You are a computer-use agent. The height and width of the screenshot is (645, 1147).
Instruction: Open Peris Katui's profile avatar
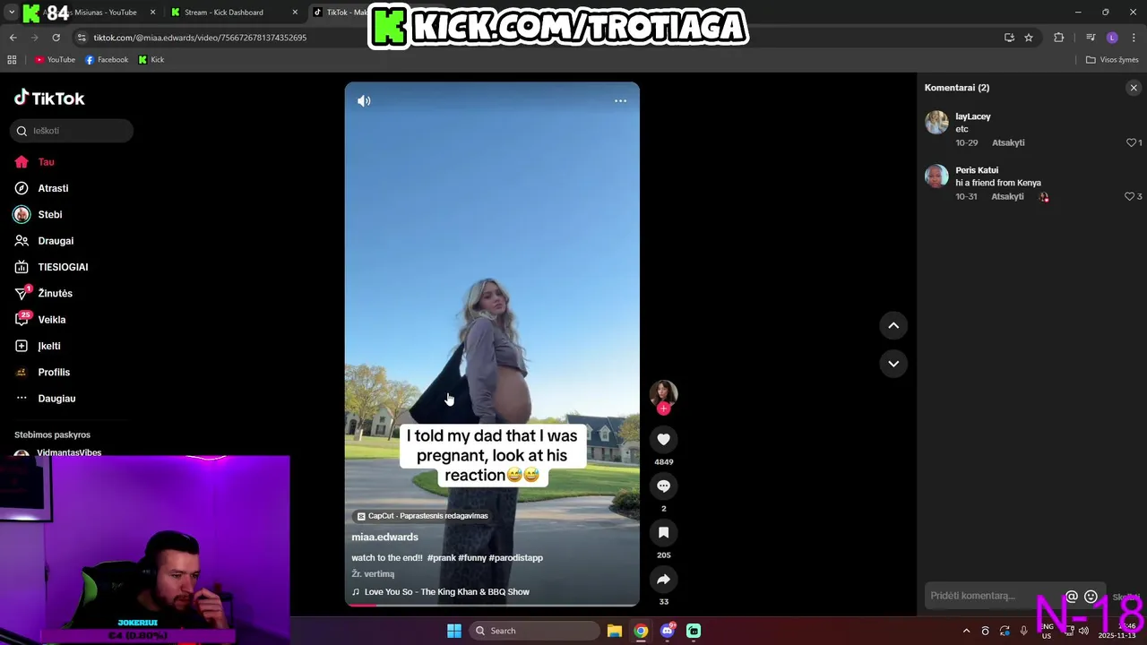coord(936,176)
